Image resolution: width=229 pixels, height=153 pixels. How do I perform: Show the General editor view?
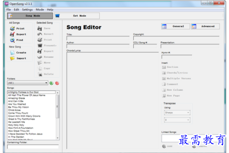[x=176, y=26]
